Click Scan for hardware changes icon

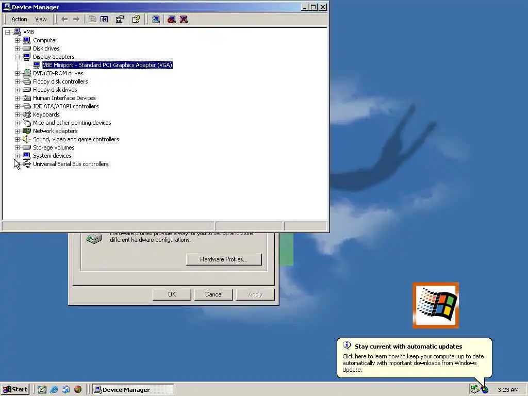pos(156,19)
